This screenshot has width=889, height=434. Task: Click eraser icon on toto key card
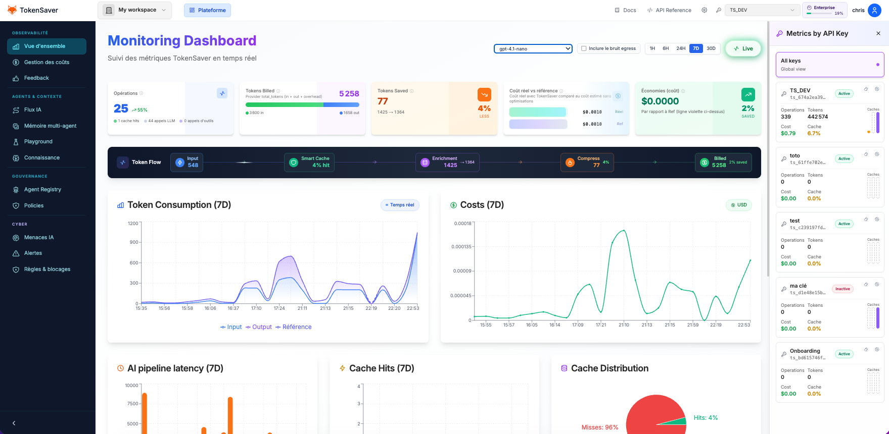866,154
